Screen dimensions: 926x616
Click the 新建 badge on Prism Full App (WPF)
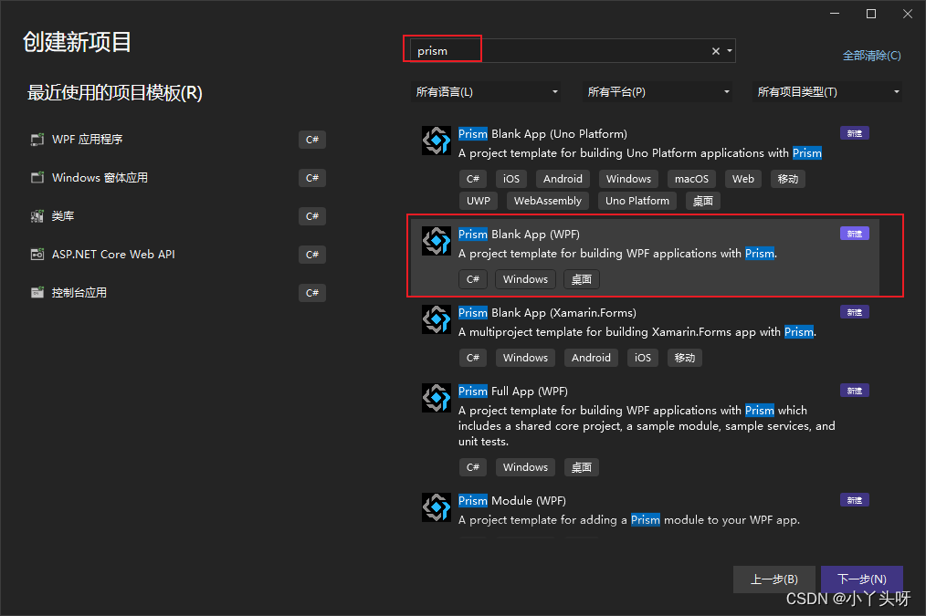(x=855, y=391)
